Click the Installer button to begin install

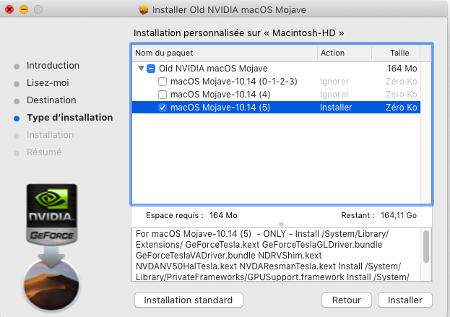coord(405,300)
